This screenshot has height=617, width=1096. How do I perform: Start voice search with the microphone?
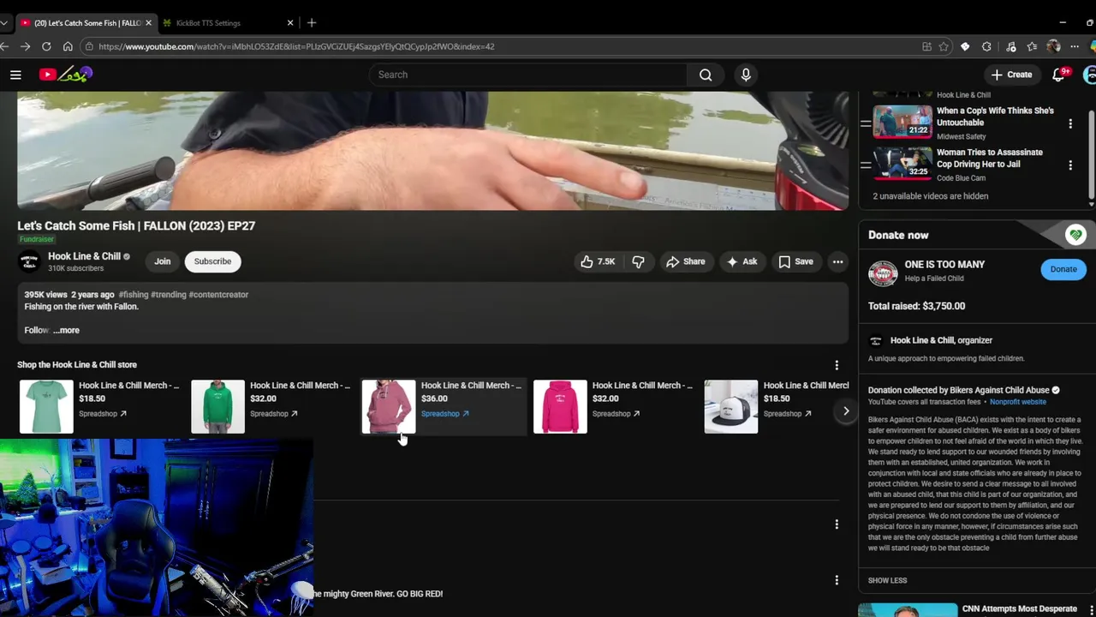(746, 75)
